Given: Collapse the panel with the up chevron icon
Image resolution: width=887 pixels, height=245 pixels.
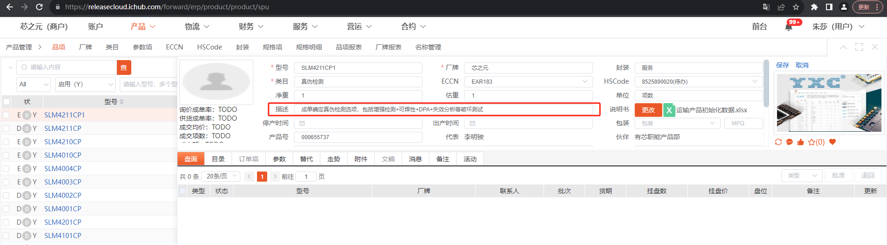Looking at the screenshot, I should [x=844, y=47].
